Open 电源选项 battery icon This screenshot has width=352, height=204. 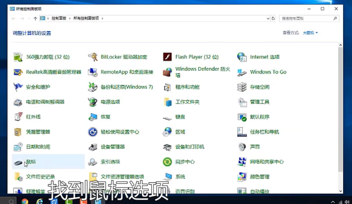(x=93, y=102)
